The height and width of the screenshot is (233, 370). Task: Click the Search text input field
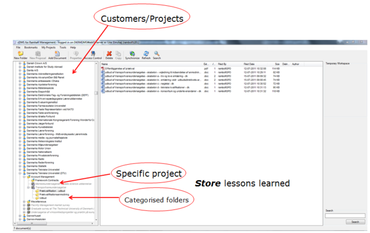(x=344, y=216)
